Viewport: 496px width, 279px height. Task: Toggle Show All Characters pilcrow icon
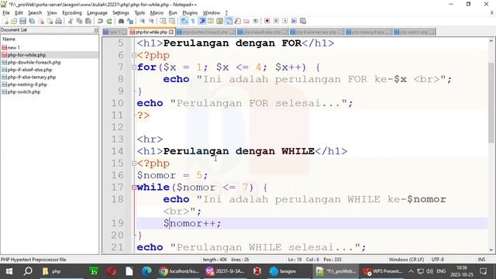[193, 21]
